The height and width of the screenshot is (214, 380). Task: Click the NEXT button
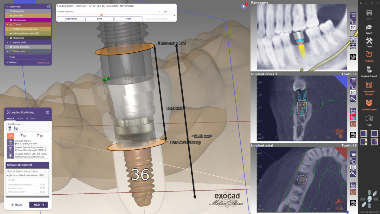[39, 205]
